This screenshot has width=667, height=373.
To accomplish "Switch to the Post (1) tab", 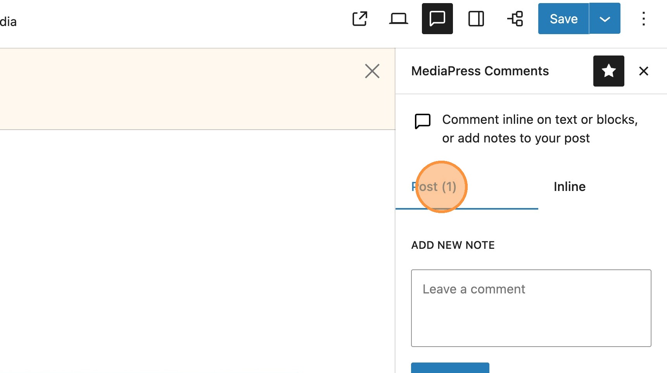I will coord(434,187).
